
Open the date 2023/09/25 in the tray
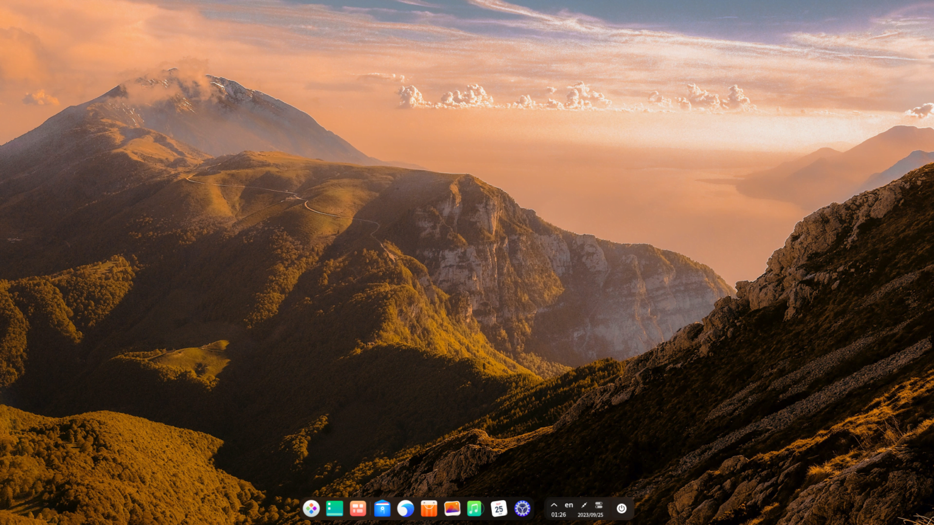pyautogui.click(x=591, y=515)
